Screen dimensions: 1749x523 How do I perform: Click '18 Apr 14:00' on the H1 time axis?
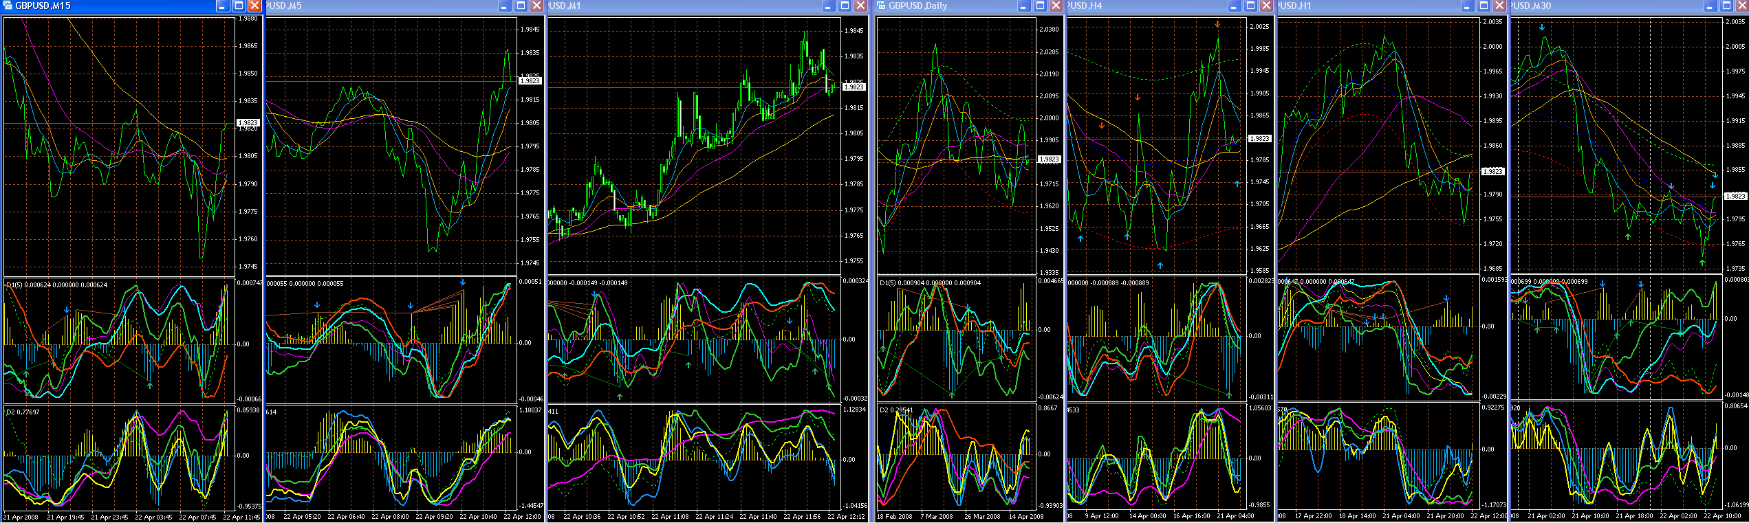click(x=1357, y=516)
